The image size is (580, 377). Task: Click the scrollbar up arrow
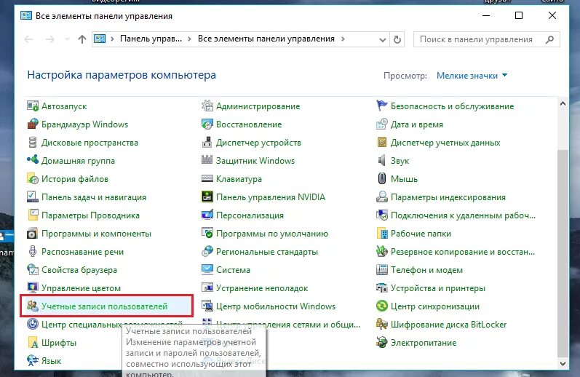[x=563, y=104]
